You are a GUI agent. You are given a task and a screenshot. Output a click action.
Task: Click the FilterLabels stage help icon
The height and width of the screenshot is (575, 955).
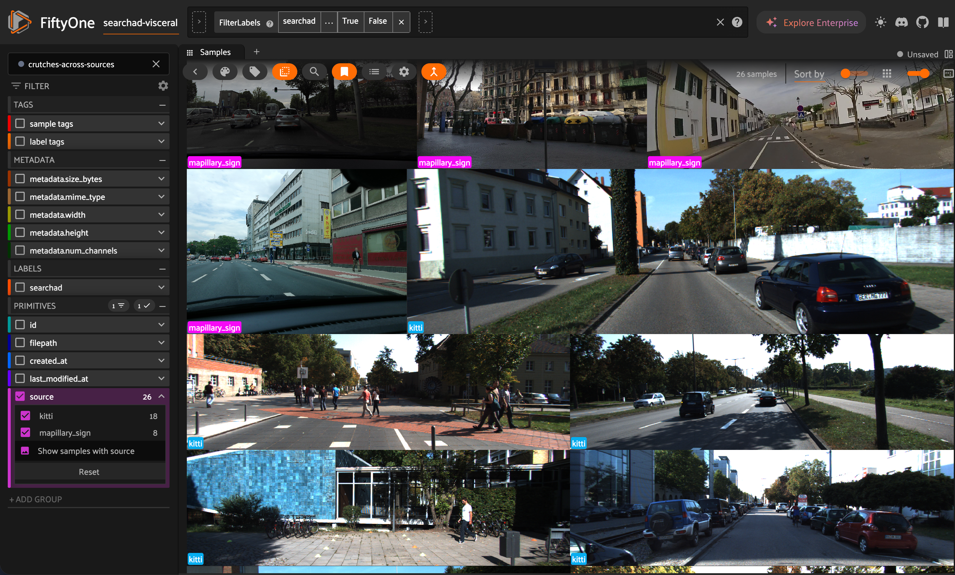pyautogui.click(x=269, y=24)
